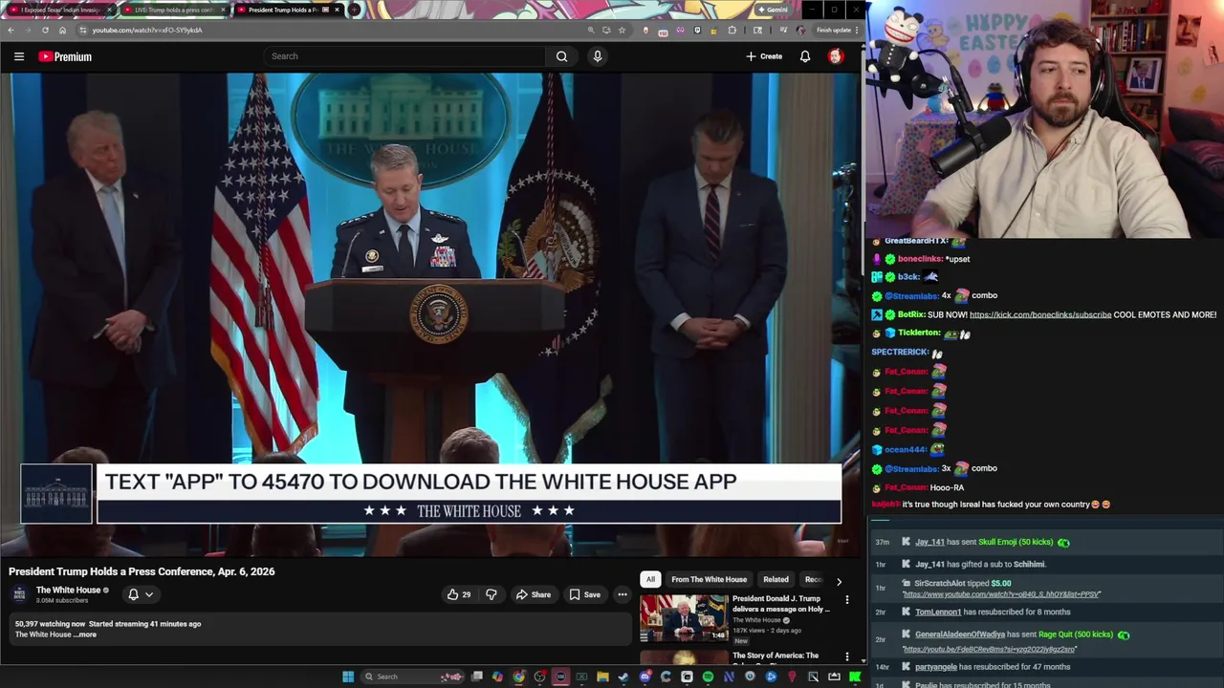Select From The White House chip
The height and width of the screenshot is (688, 1224).
tap(709, 579)
